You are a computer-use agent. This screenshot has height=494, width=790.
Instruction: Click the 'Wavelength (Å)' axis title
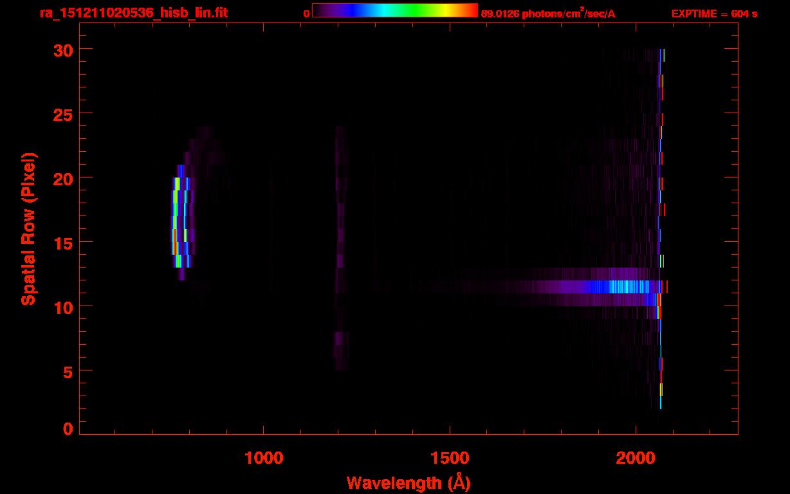point(409,482)
